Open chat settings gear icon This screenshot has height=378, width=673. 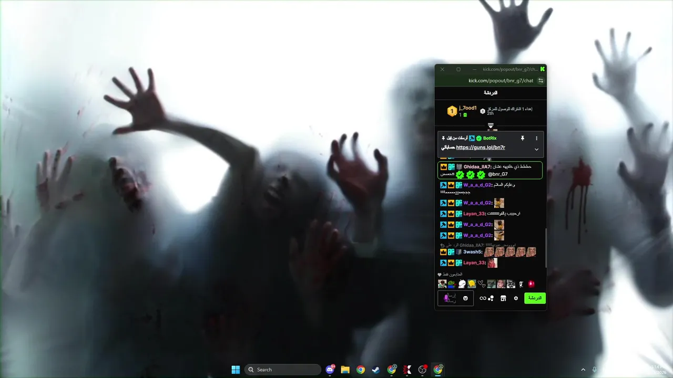click(516, 298)
